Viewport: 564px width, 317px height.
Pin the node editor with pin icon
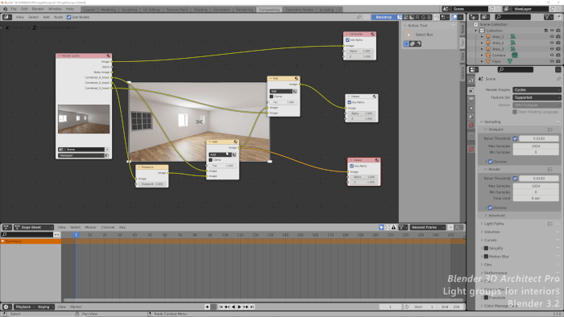(x=359, y=17)
